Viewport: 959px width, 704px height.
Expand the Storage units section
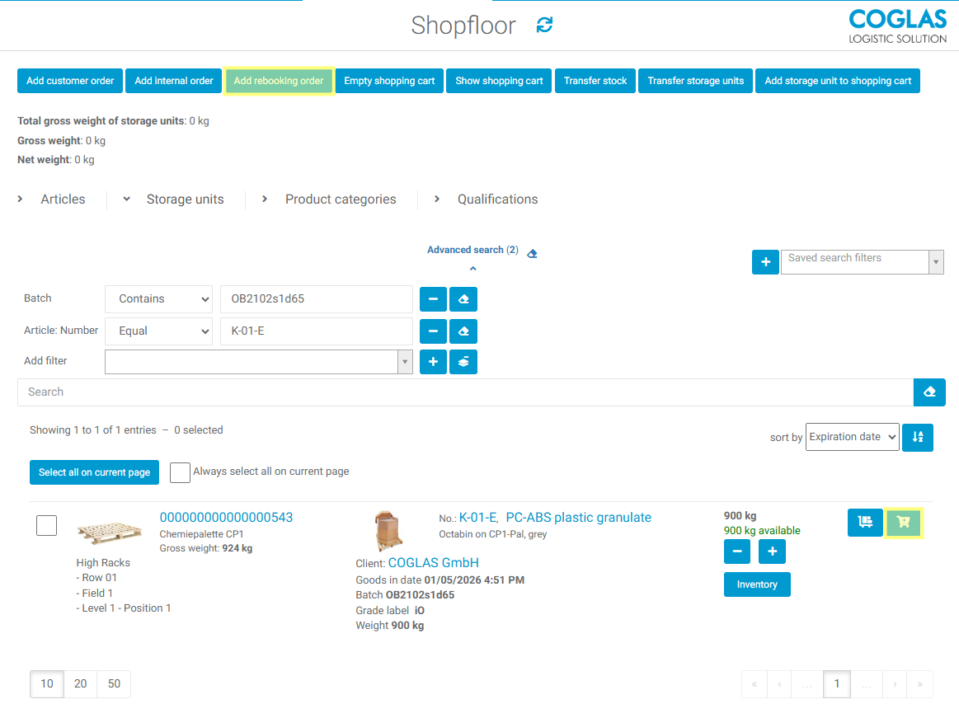pos(185,199)
